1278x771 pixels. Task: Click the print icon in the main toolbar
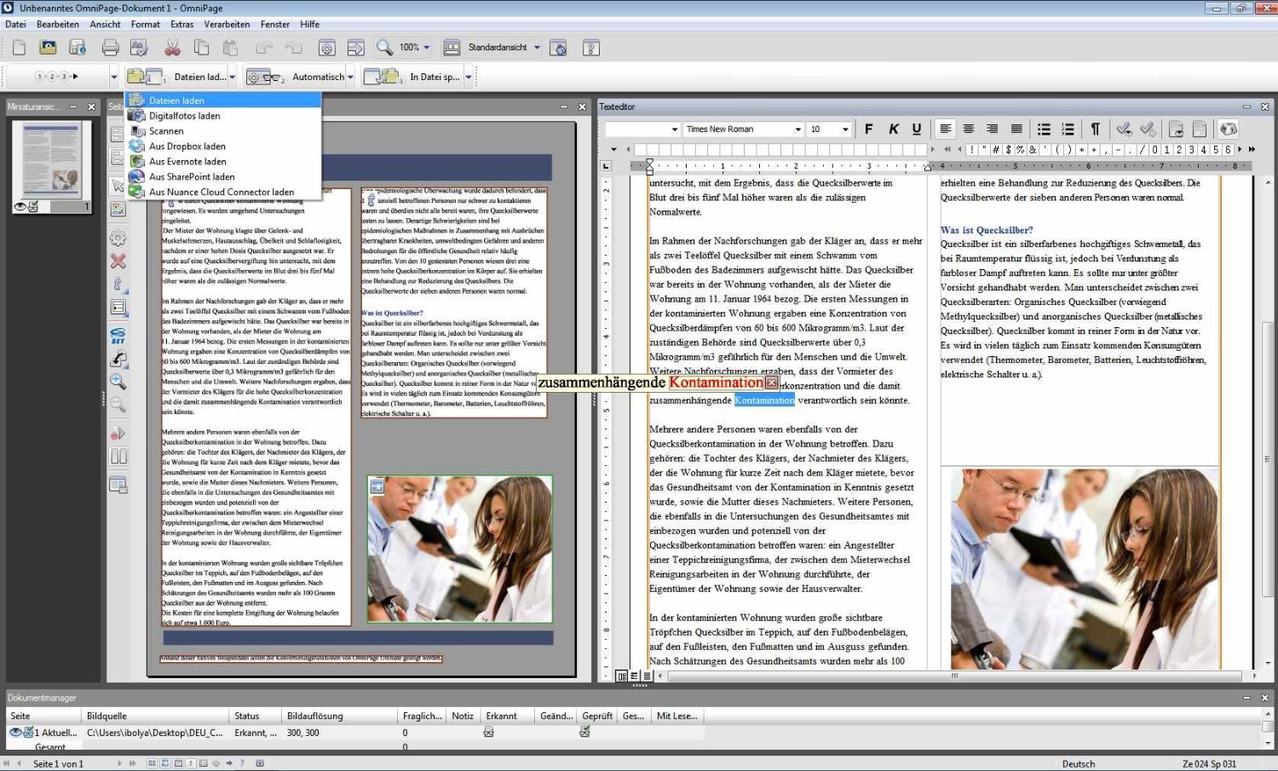pos(111,48)
